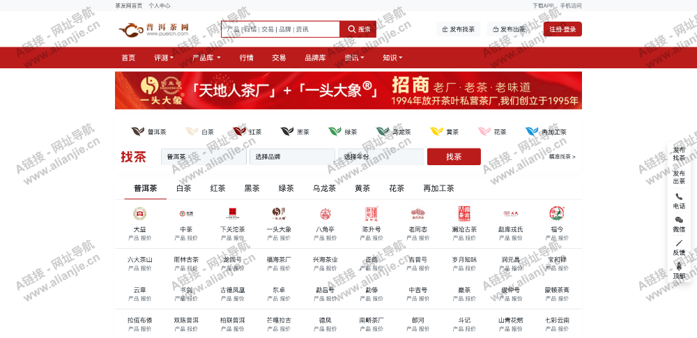Open 品牌库 in the navigation bar
The image size is (697, 338).
point(315,58)
